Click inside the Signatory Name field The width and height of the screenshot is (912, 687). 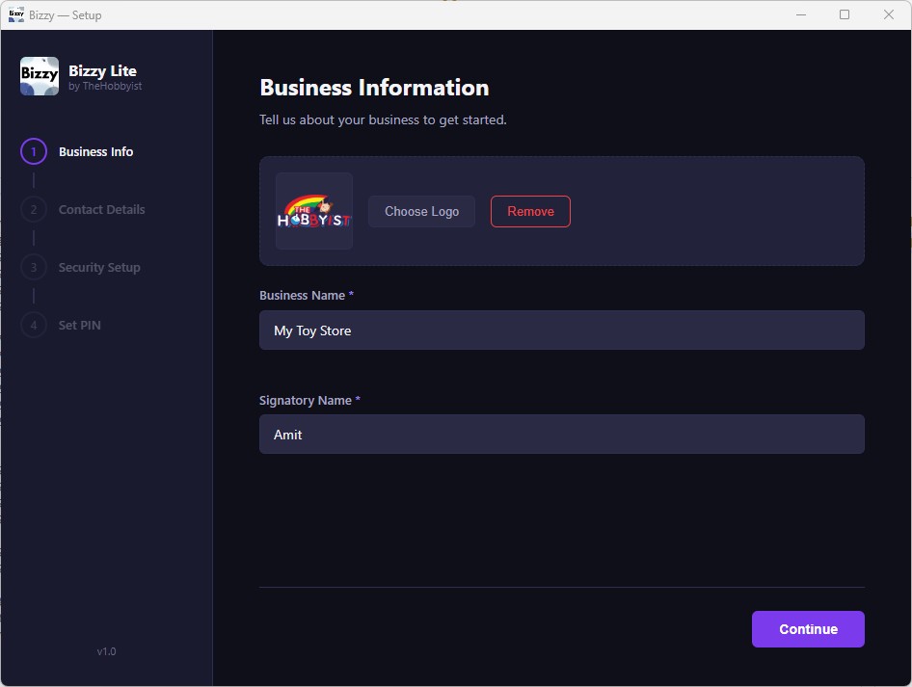pos(561,435)
